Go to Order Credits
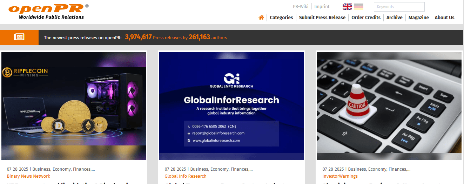464x184 pixels. 366,18
